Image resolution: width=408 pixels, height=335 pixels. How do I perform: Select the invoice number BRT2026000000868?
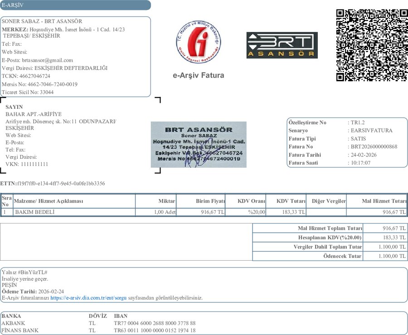(x=374, y=147)
